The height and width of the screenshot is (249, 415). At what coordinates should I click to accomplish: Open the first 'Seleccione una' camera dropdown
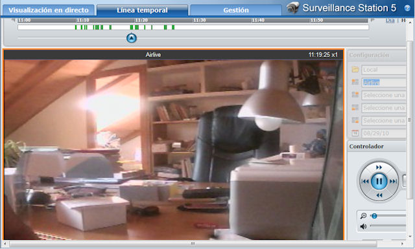pos(384,95)
